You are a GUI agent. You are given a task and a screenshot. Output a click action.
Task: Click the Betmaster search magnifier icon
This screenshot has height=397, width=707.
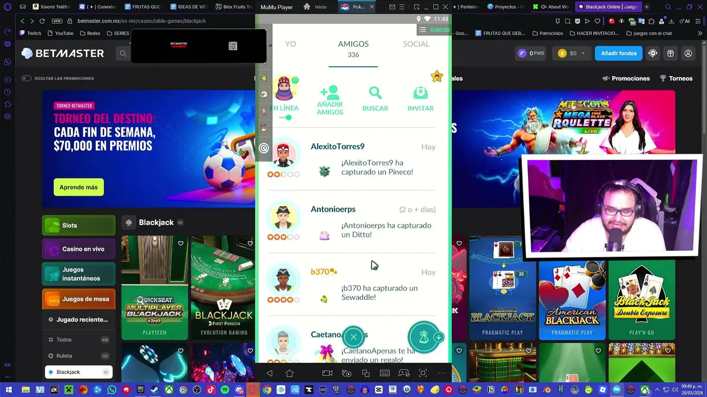tap(123, 53)
